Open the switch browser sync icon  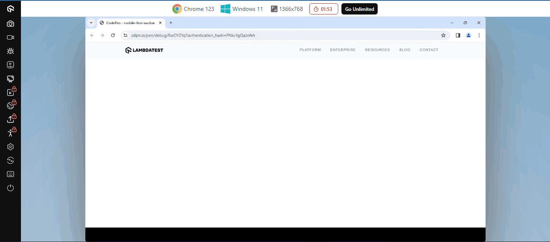pos(10,160)
